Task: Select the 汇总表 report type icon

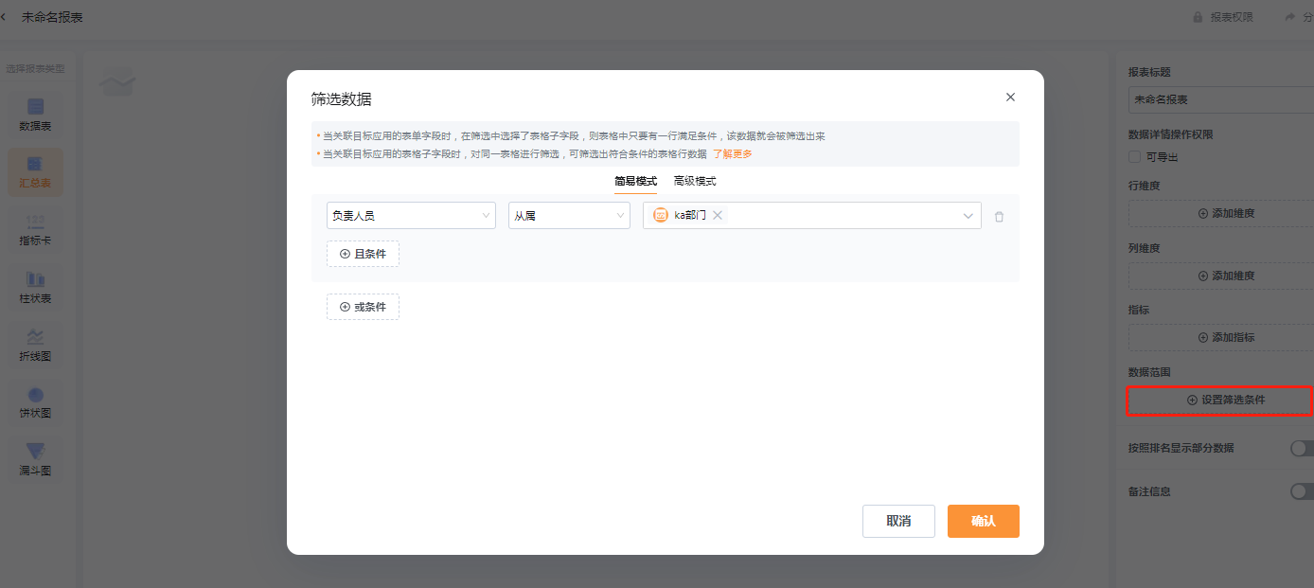Action: coord(35,171)
